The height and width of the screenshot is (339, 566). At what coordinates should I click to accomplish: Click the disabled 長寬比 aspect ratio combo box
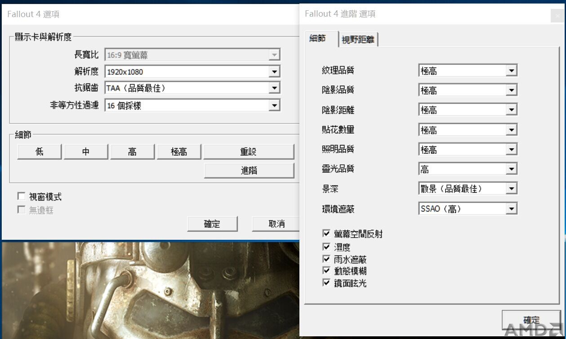pos(192,55)
